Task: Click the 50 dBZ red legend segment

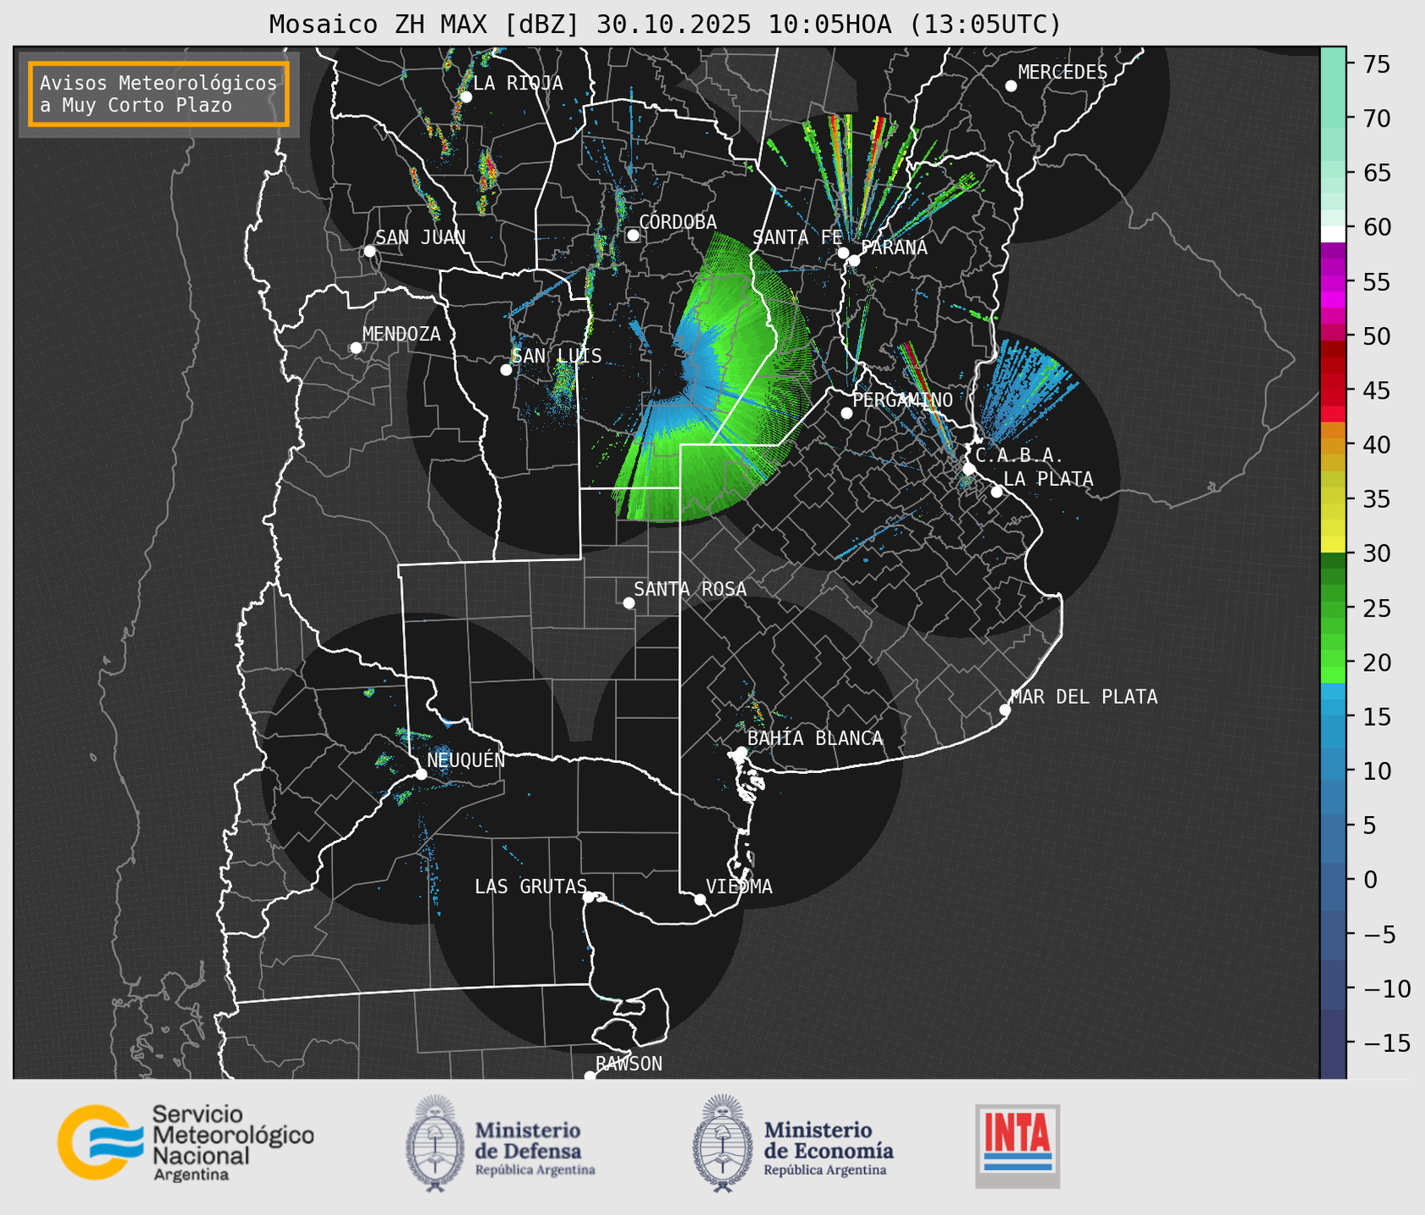Action: 1332,335
